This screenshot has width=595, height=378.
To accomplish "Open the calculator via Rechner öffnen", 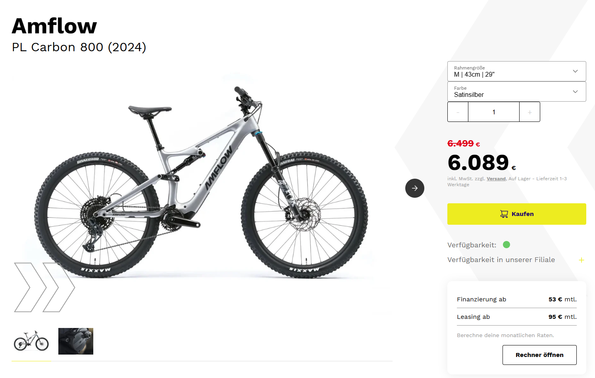I will click(x=539, y=355).
